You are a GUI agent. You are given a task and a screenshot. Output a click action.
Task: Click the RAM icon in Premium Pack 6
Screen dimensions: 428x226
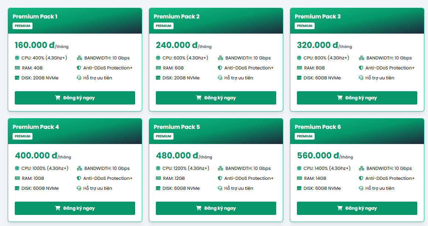coord(299,178)
